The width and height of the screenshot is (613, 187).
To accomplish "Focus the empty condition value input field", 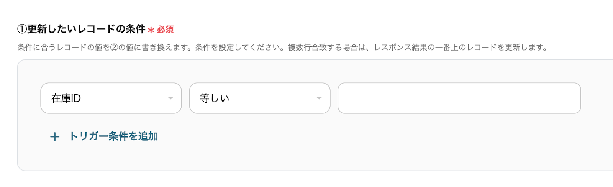I will coord(459,98).
